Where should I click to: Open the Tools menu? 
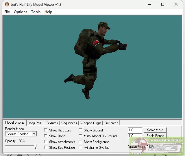pos(36,12)
